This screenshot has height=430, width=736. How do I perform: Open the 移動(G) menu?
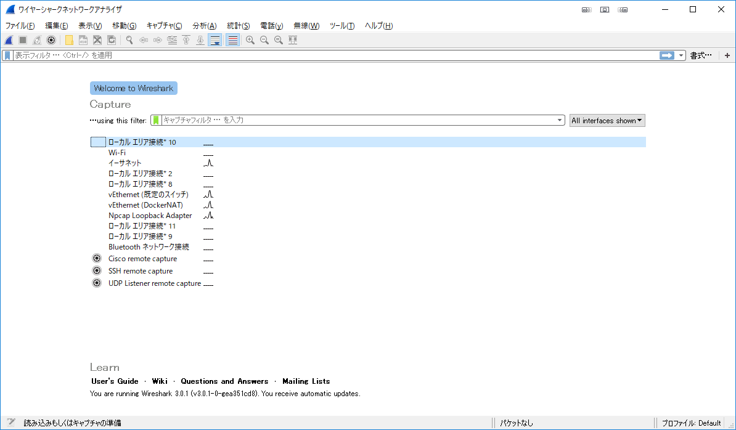coord(125,26)
